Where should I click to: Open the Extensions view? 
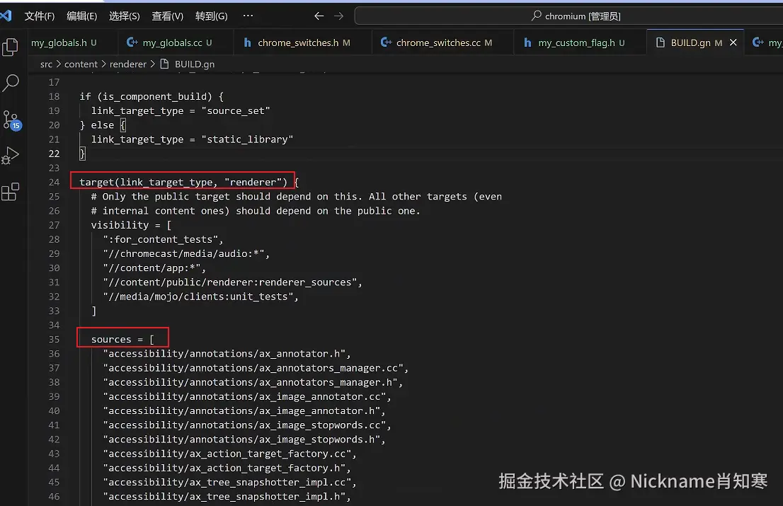coord(11,192)
